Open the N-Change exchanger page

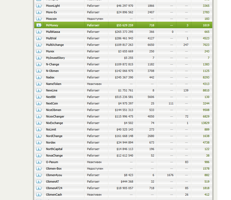coord(52,64)
